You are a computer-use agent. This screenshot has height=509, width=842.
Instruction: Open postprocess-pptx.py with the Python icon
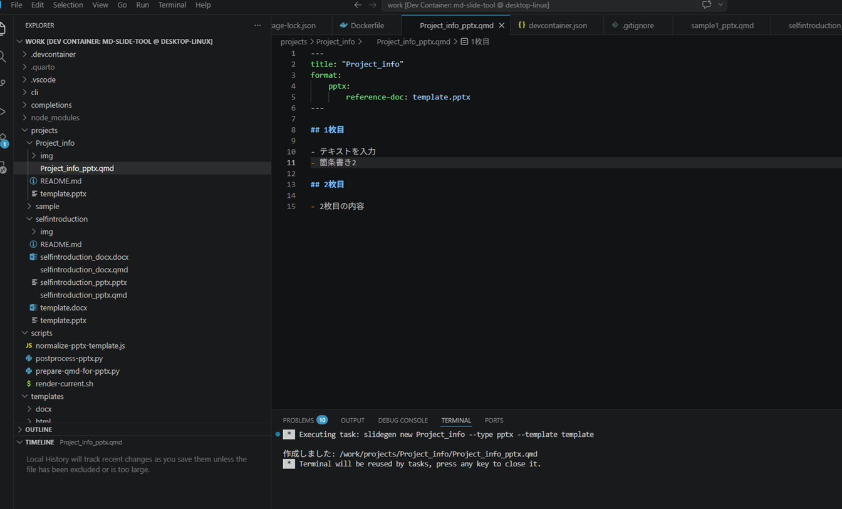click(x=69, y=358)
